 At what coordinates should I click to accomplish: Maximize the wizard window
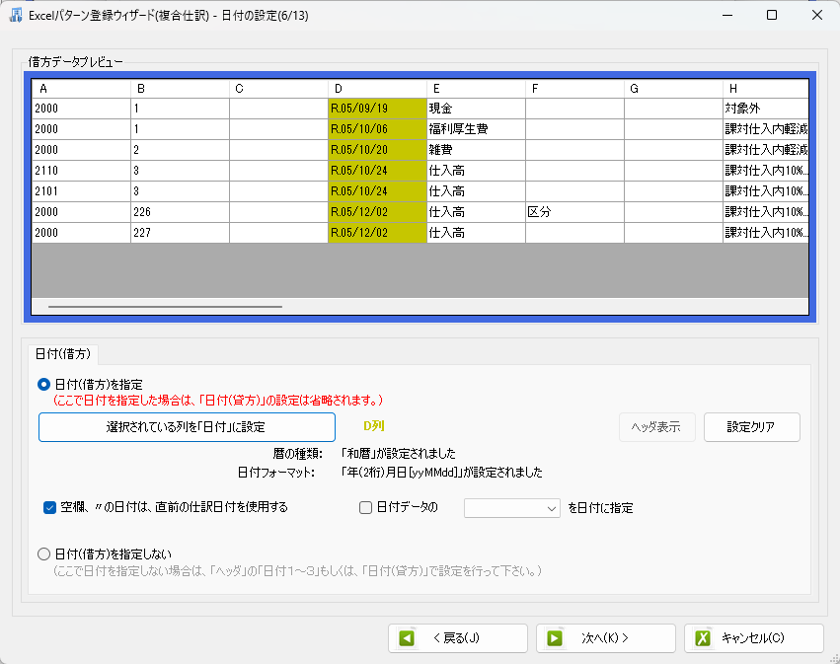pyautogui.click(x=772, y=15)
